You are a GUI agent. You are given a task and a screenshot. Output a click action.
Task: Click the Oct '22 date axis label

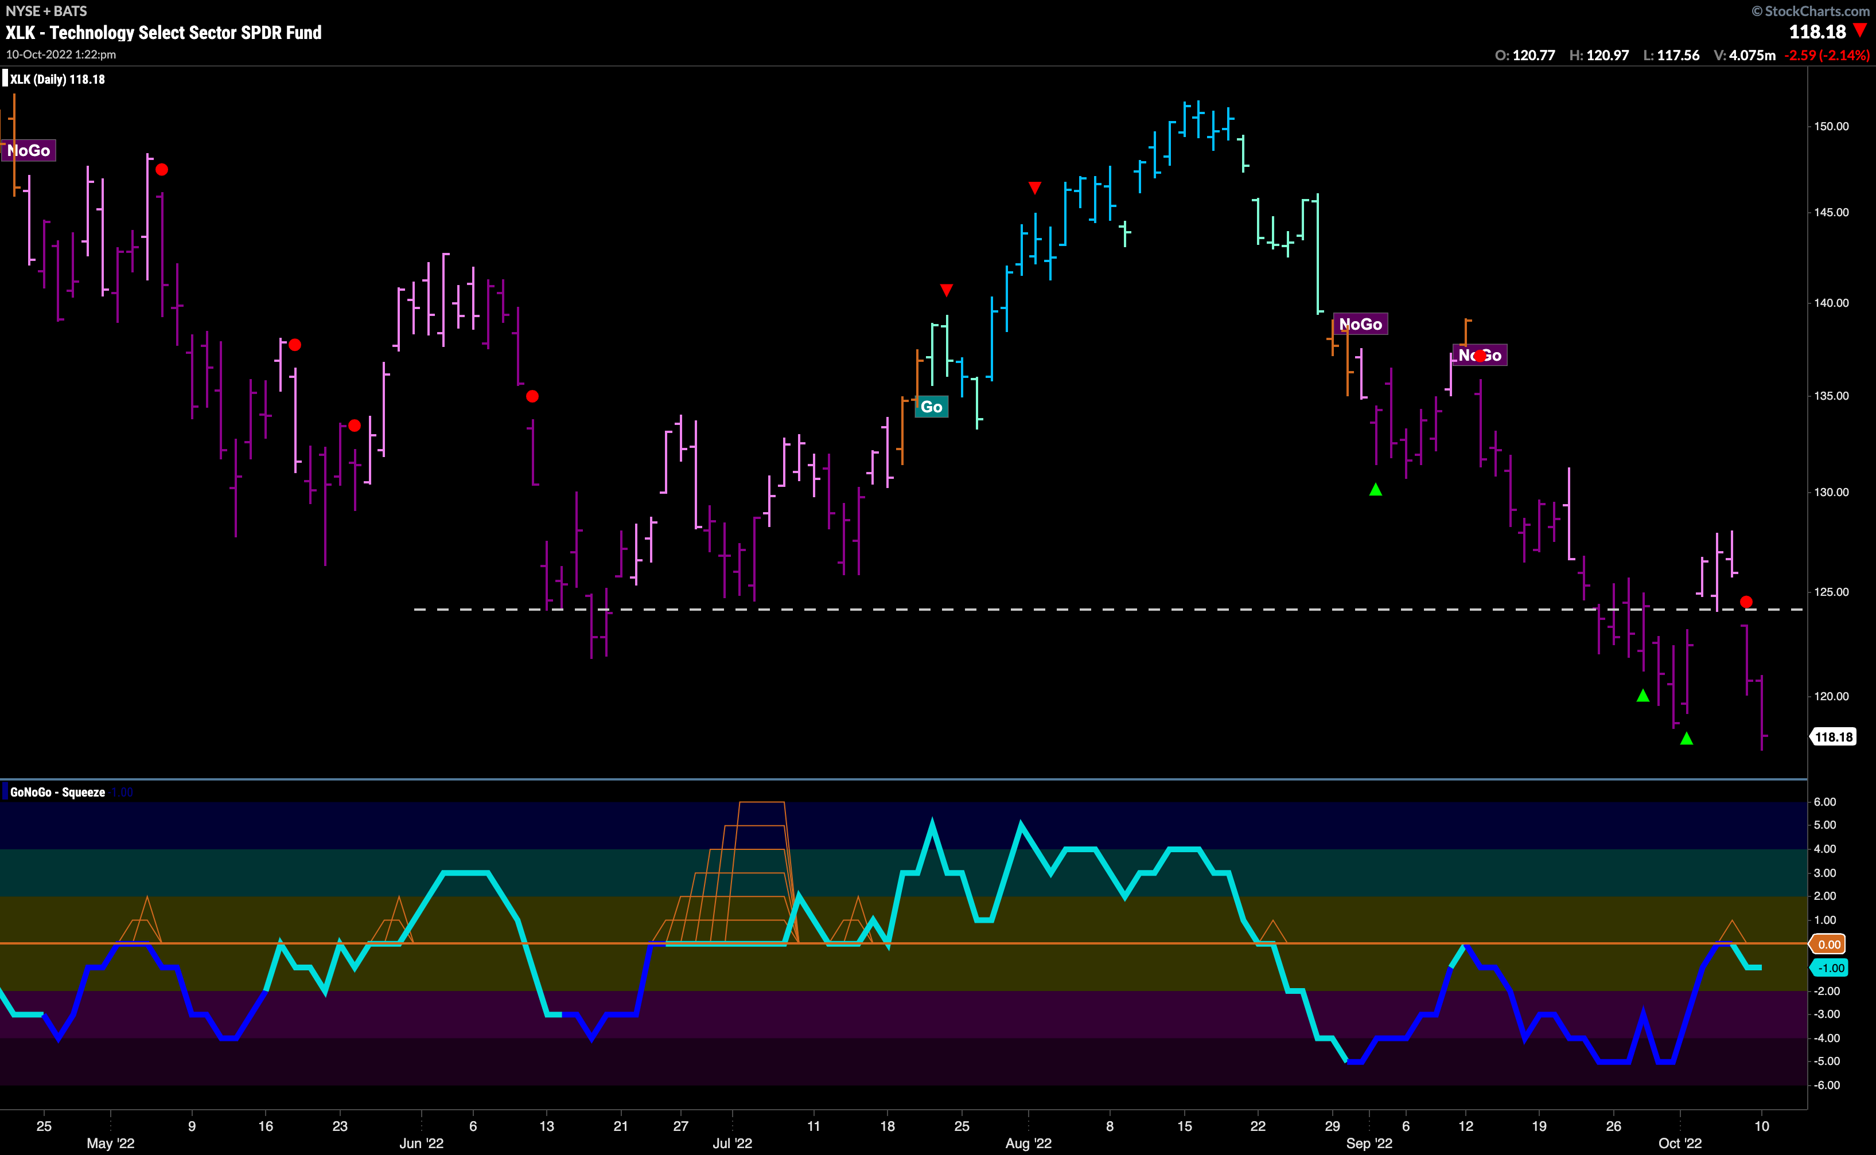[x=1680, y=1143]
